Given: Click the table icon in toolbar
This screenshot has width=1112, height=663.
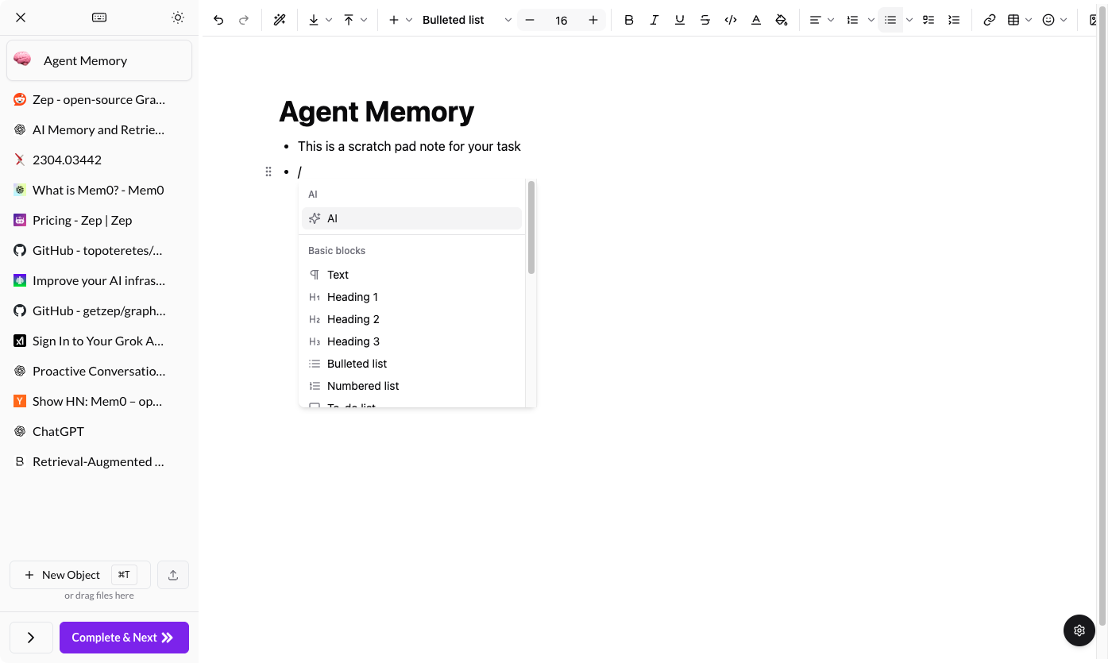Looking at the screenshot, I should point(1014,20).
